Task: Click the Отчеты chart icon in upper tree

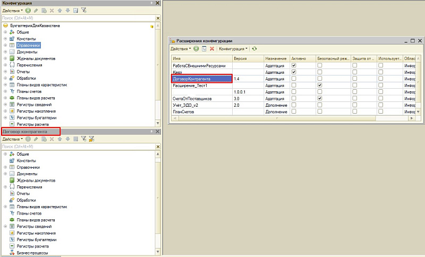Action: pos(12,72)
